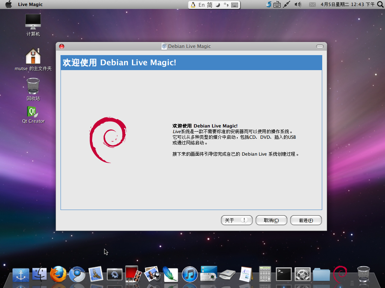Open the blue folder in dock
Screen dimensions: 385x288
click(321, 274)
